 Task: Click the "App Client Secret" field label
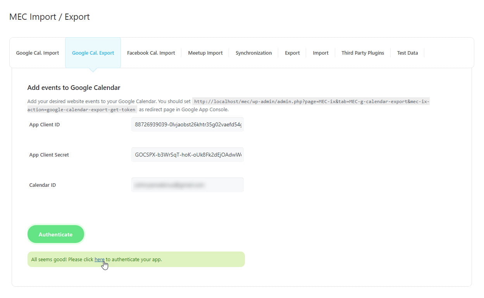coord(49,155)
